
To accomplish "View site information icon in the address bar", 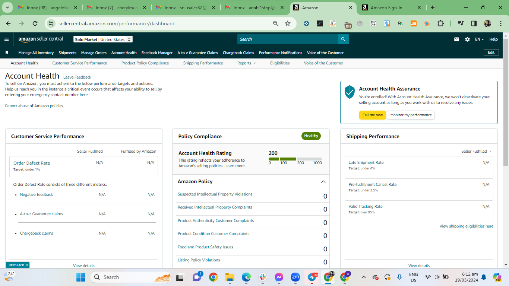I will pyautogui.click(x=51, y=23).
